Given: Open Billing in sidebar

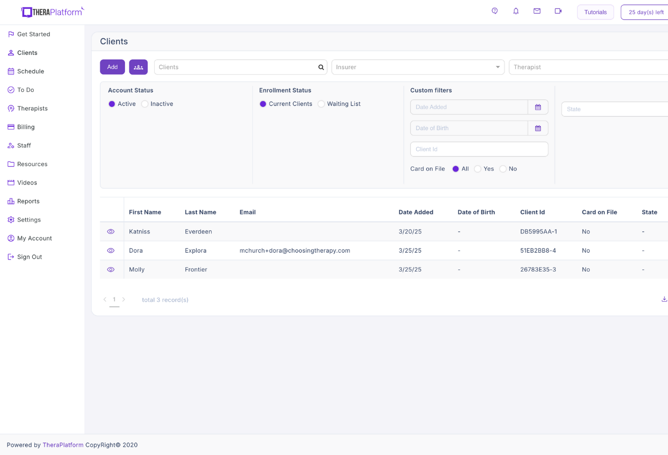Looking at the screenshot, I should [x=21, y=127].
